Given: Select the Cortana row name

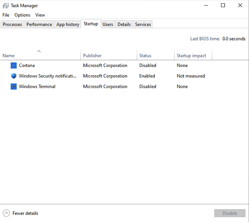Looking at the screenshot, I should pyautogui.click(x=26, y=65).
